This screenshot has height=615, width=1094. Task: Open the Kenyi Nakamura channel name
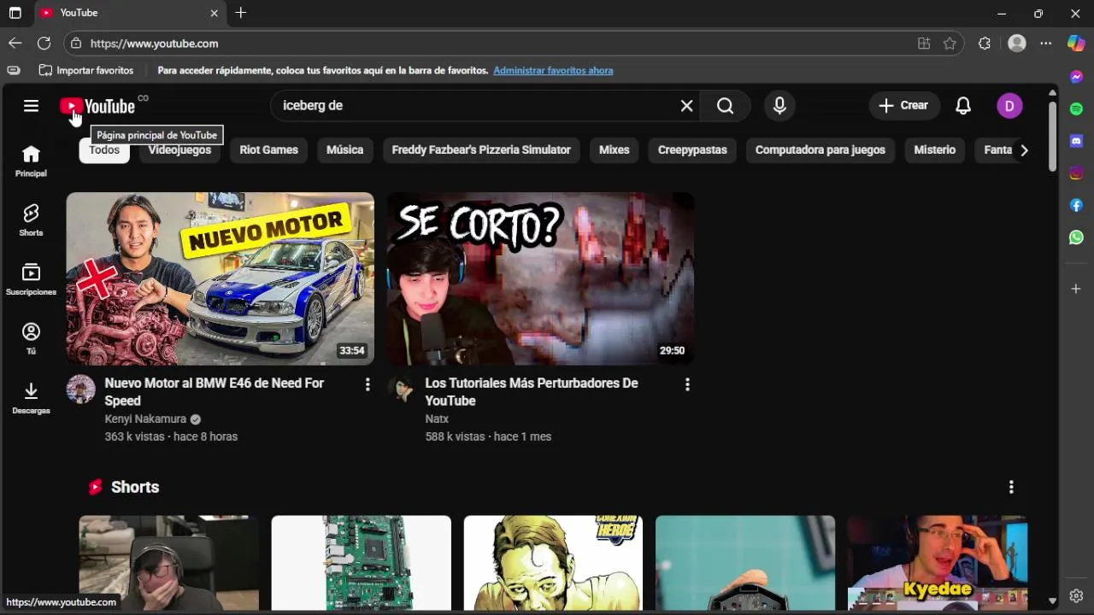[145, 419]
